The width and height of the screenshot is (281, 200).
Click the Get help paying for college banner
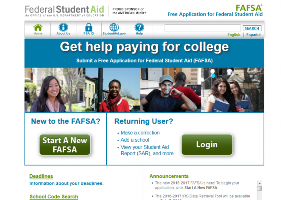point(144,53)
